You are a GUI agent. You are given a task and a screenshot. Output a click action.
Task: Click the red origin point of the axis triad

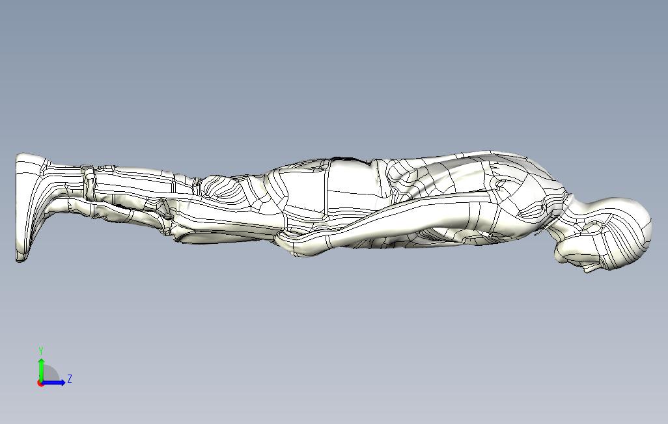[x=40, y=384]
